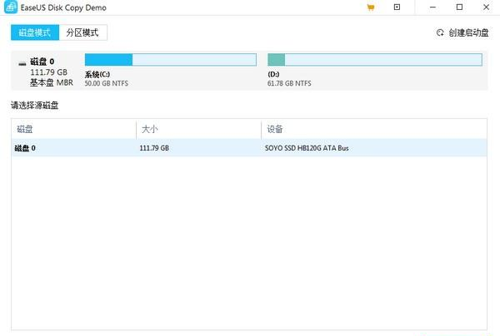Screen dimensions: 500x336
Task: Maximize the EaseUS Disk Copy window
Action: [x=459, y=7]
